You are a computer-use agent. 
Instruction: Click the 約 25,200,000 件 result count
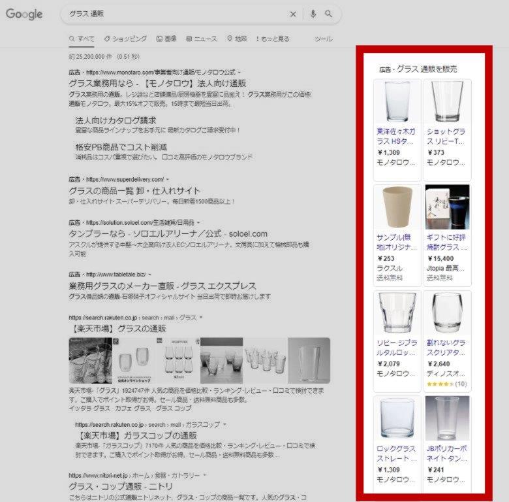[x=90, y=57]
